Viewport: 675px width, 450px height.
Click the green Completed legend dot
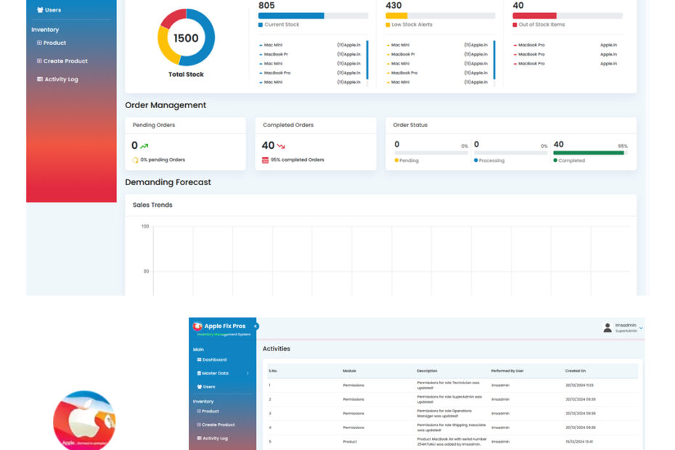(555, 160)
